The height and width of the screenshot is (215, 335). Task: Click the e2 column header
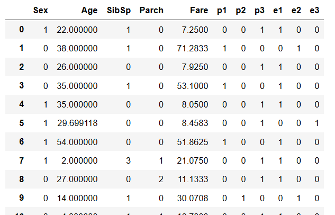pyautogui.click(x=296, y=10)
